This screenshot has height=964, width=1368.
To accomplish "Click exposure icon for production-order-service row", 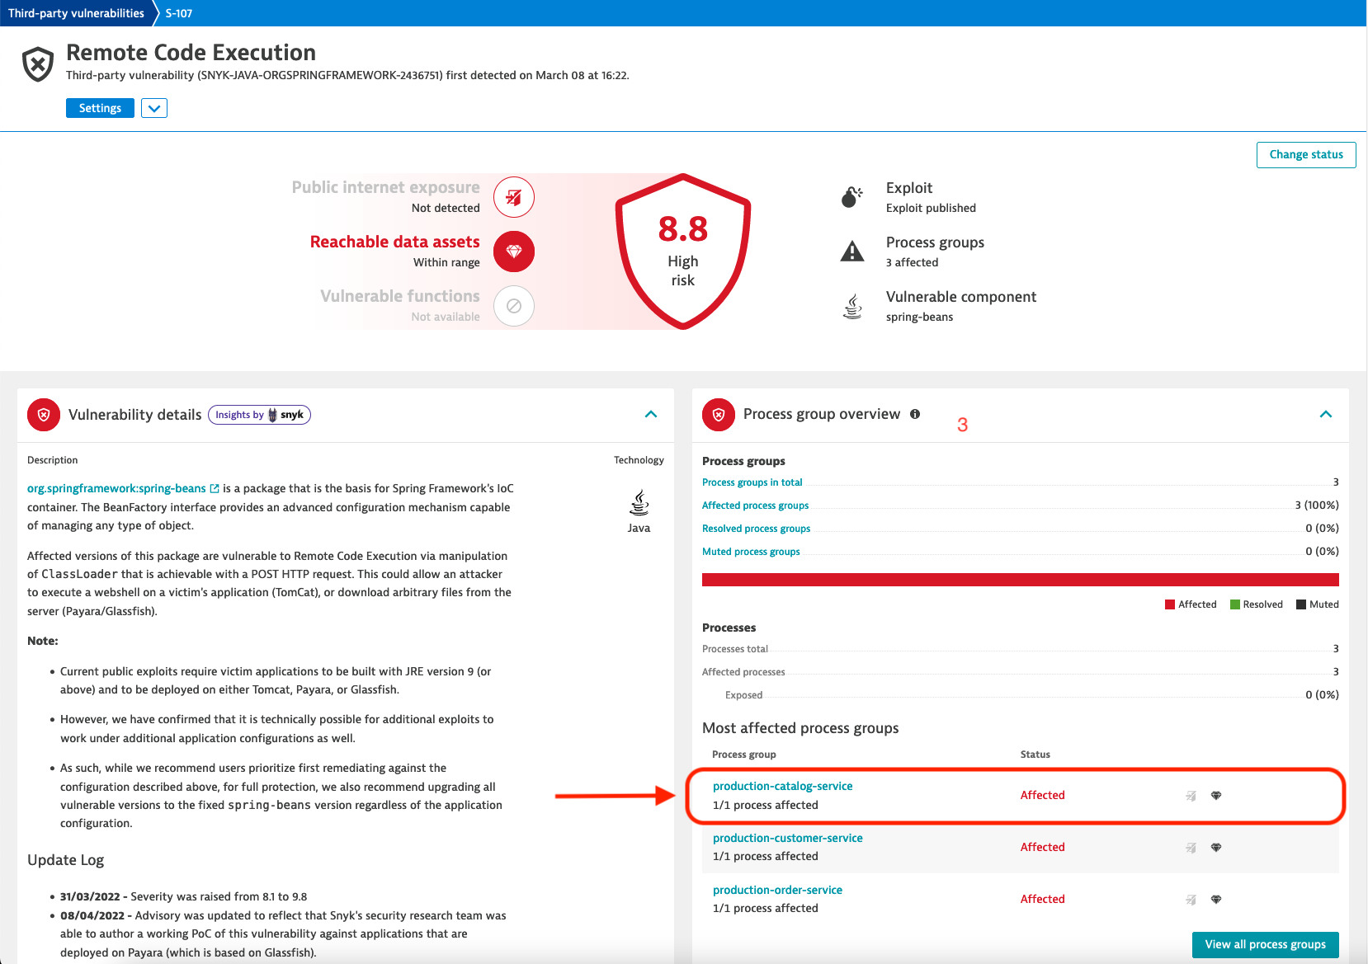I will pyautogui.click(x=1191, y=900).
